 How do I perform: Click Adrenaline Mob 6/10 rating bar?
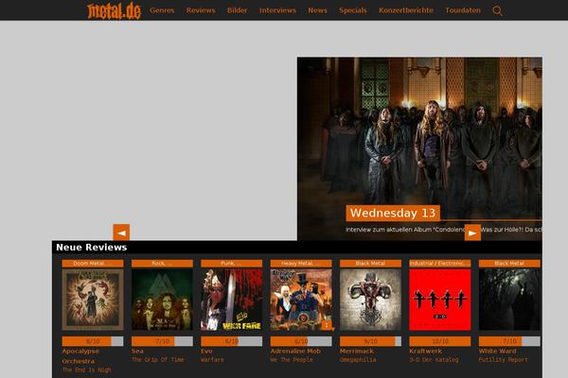[x=301, y=341]
